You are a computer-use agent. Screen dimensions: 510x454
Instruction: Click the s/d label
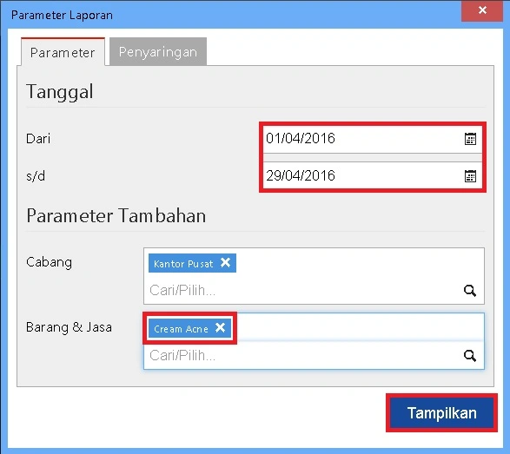coord(36,176)
